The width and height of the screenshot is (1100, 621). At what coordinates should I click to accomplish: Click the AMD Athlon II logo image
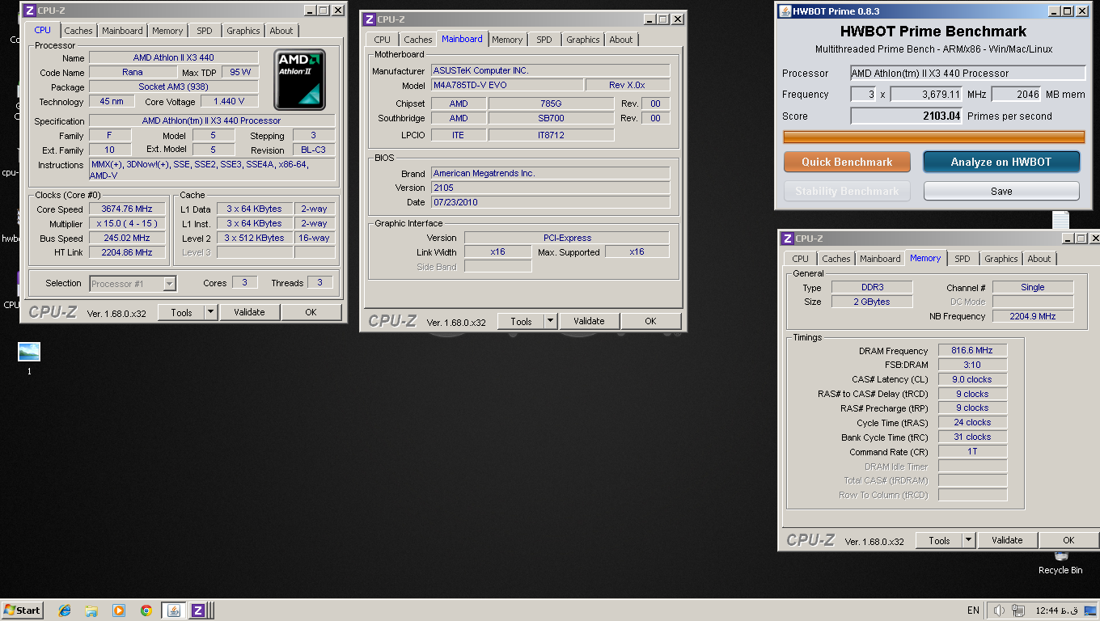(299, 79)
